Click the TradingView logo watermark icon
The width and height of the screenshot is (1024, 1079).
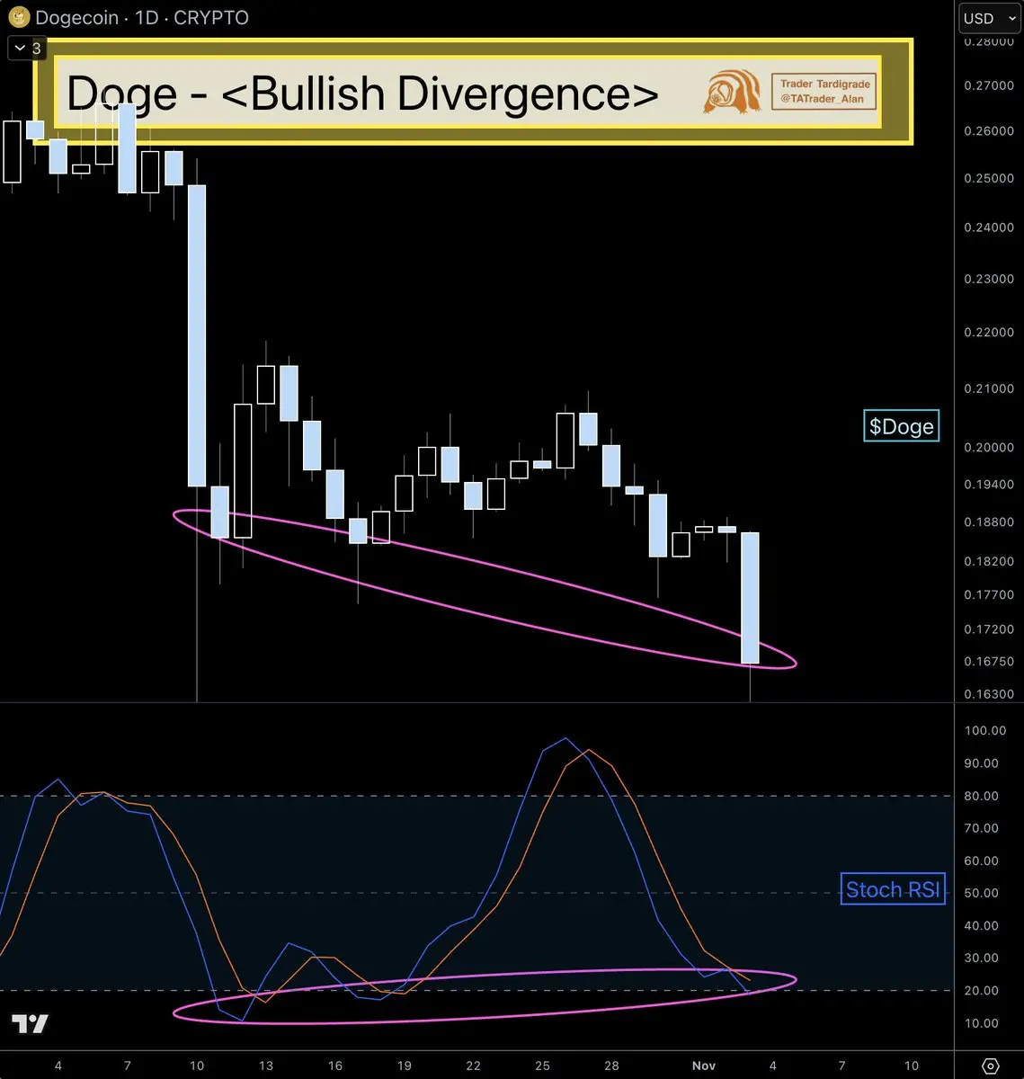tap(30, 1023)
